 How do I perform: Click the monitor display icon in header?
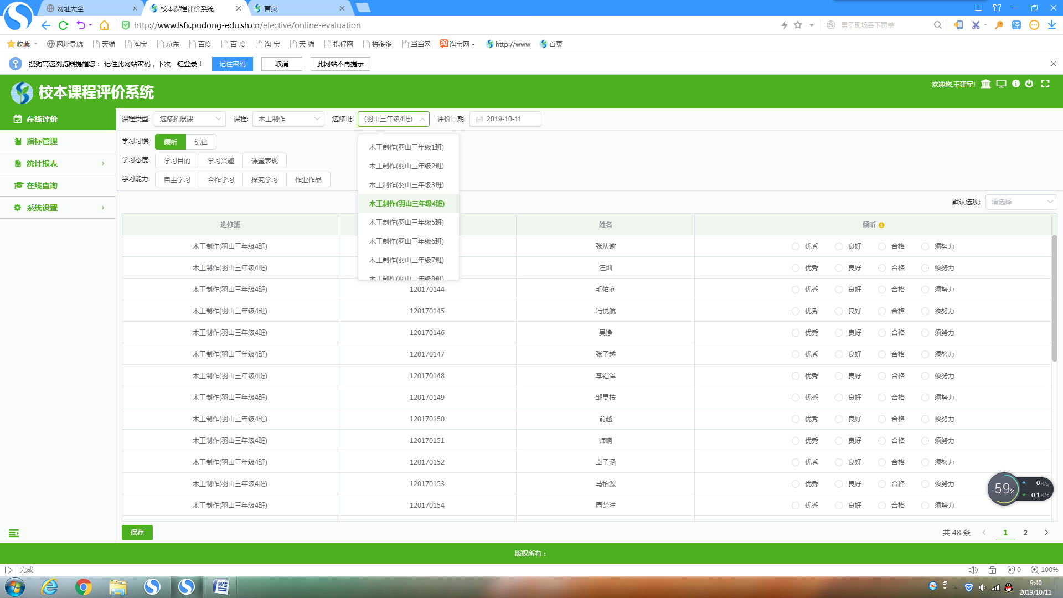[x=1001, y=84]
